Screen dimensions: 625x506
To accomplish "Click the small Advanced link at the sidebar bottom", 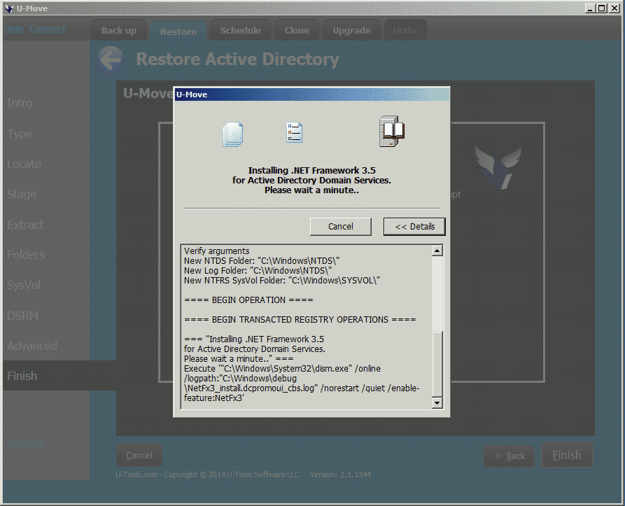I will [26, 442].
